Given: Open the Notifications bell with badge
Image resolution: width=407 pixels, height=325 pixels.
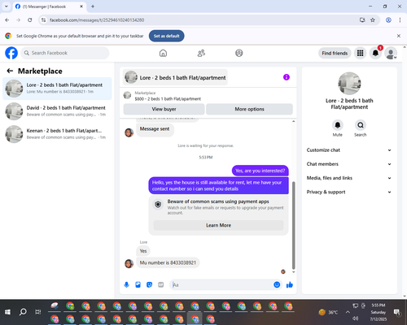Looking at the screenshot, I should point(375,53).
